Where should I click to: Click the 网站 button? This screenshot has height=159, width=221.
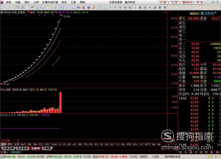(200, 2)
